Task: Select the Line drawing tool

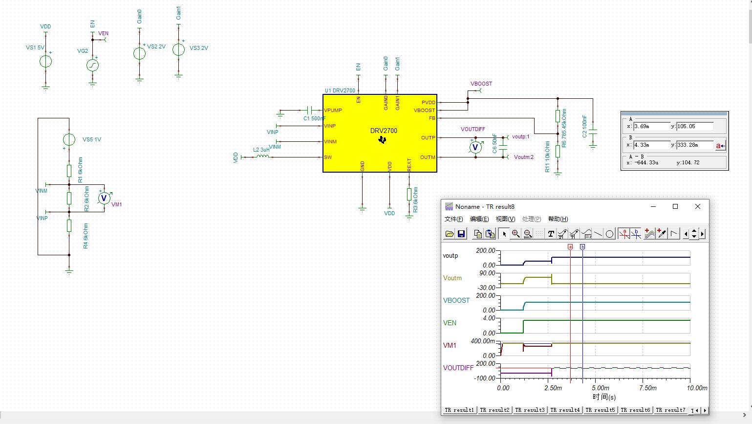Action: click(x=598, y=234)
